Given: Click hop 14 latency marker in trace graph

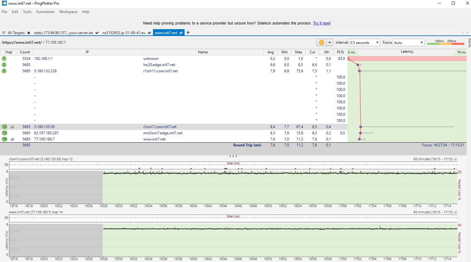Looking at the screenshot, I should [359, 139].
